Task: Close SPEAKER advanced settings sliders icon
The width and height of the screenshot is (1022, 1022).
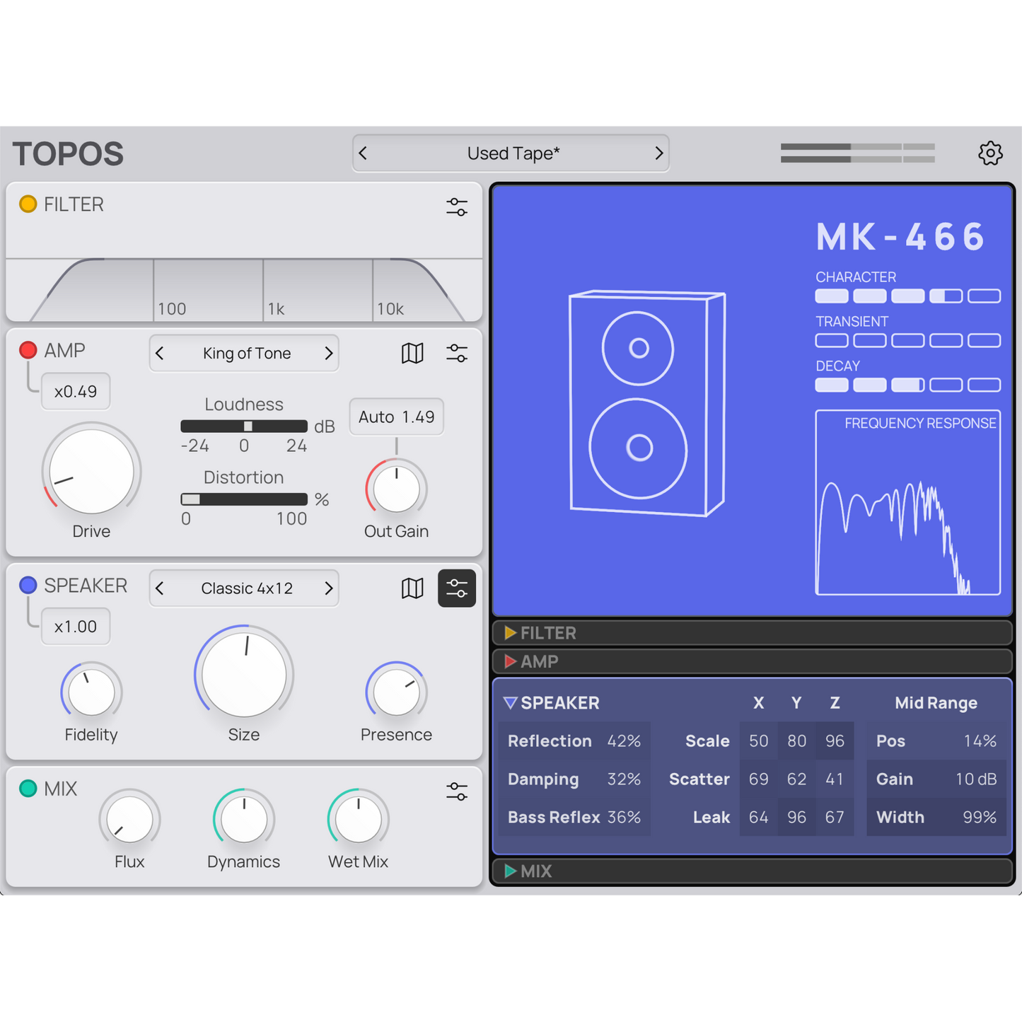Action: coord(457,588)
